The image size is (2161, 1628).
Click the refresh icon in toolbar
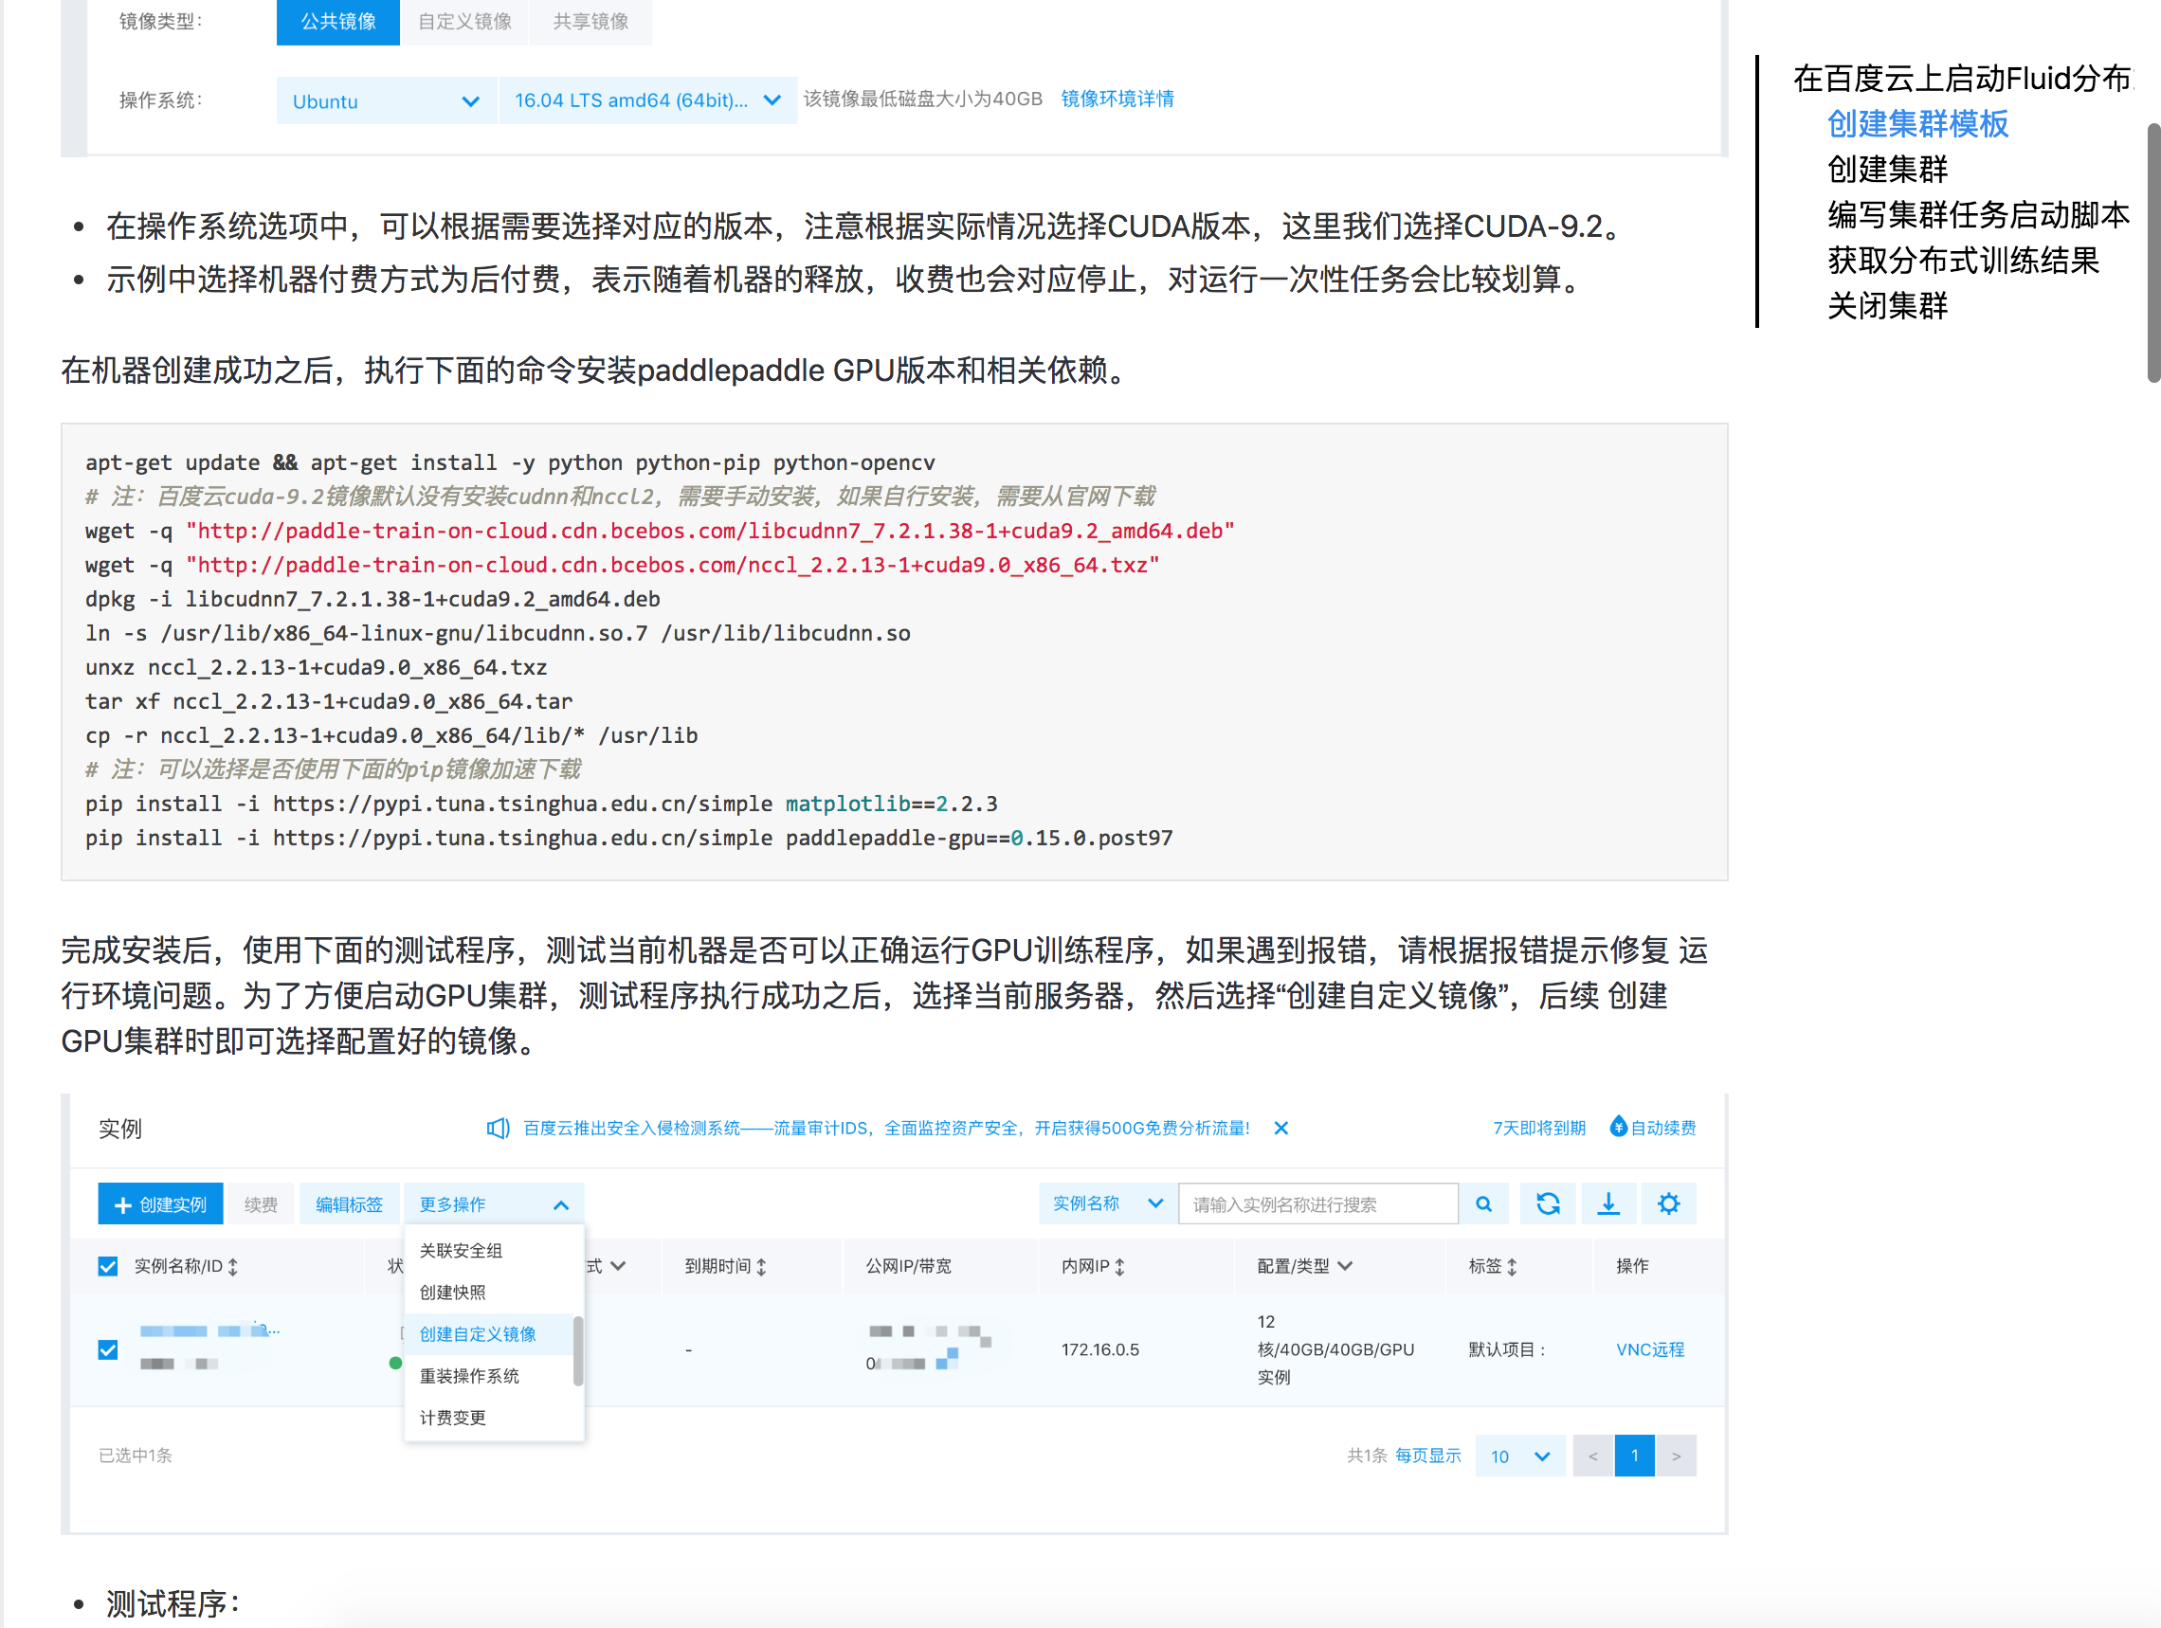pyautogui.click(x=1547, y=1204)
